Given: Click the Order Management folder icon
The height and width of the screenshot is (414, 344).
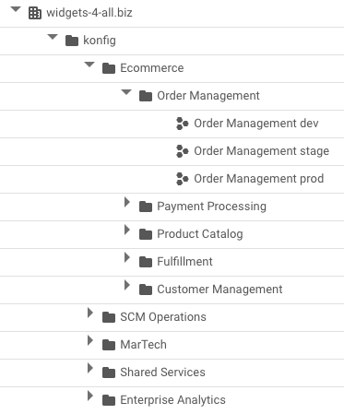Looking at the screenshot, I should 146,96.
